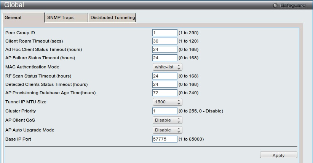
Task: Focus the Detected Clients Status Timeout field
Action: point(164,84)
